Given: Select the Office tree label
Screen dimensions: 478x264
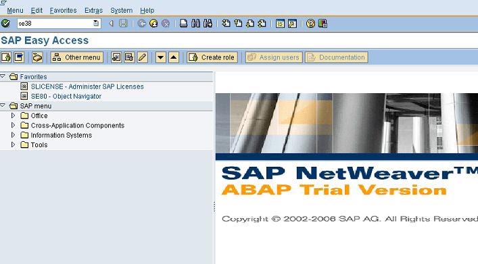Looking at the screenshot, I should (x=39, y=115).
